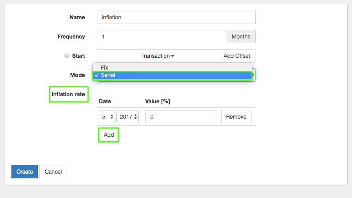Click the blue Create button
The height and width of the screenshot is (198, 352).
[x=24, y=172]
